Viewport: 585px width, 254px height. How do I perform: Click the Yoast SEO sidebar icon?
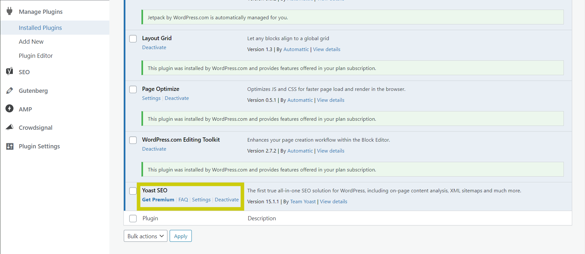10,71
